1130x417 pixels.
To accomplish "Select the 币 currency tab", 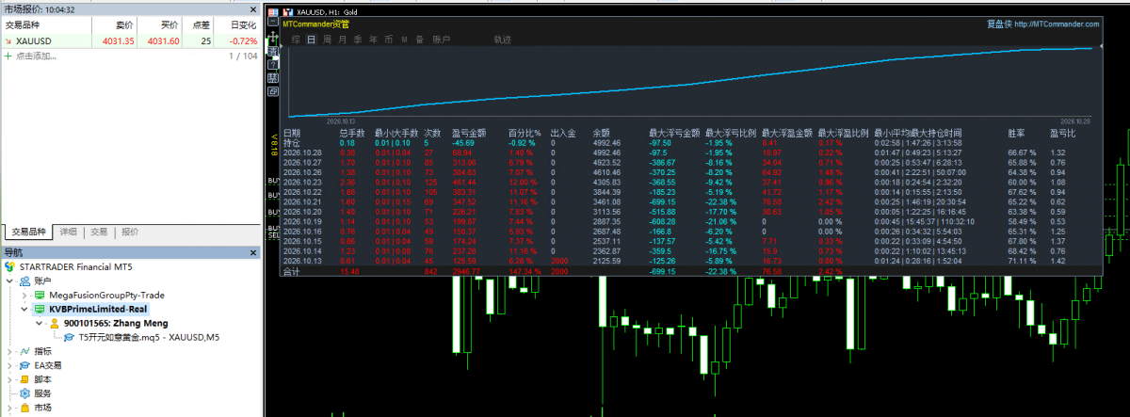I will point(388,40).
